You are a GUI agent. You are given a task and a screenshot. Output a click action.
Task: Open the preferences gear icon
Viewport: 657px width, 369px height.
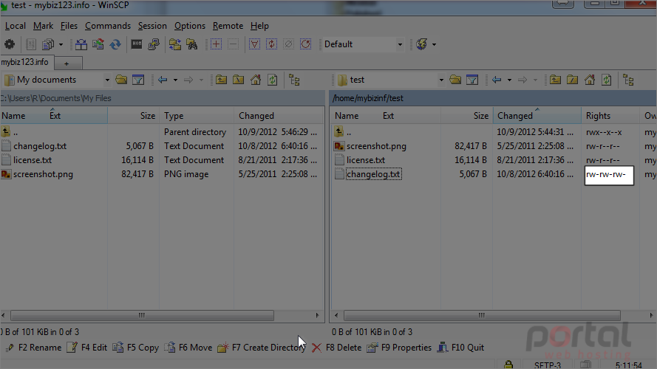(x=10, y=44)
